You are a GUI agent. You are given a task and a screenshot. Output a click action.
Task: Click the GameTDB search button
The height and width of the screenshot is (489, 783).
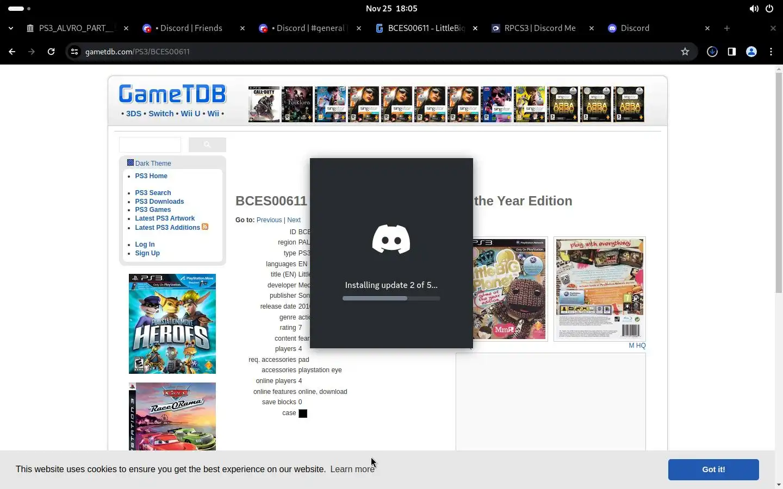(x=207, y=145)
